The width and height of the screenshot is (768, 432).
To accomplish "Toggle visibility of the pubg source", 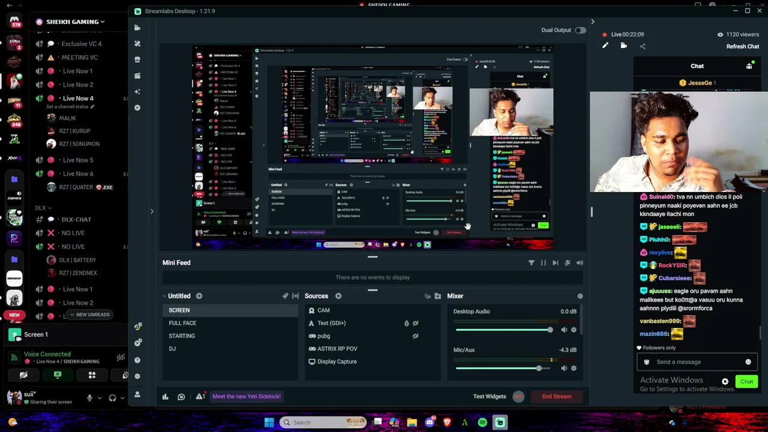I will pos(415,336).
